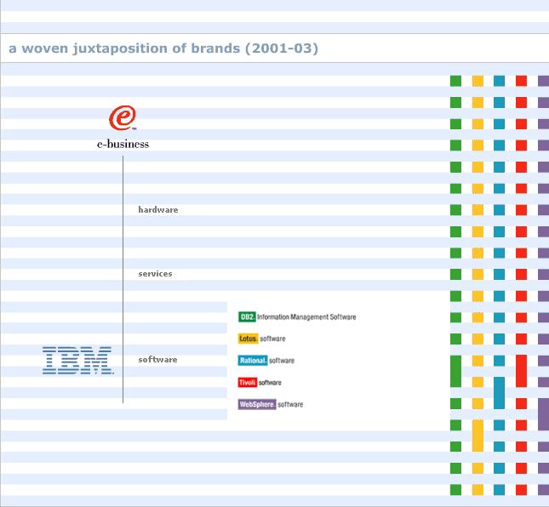Open the hardware category label
This screenshot has height=507, width=549.
click(158, 210)
